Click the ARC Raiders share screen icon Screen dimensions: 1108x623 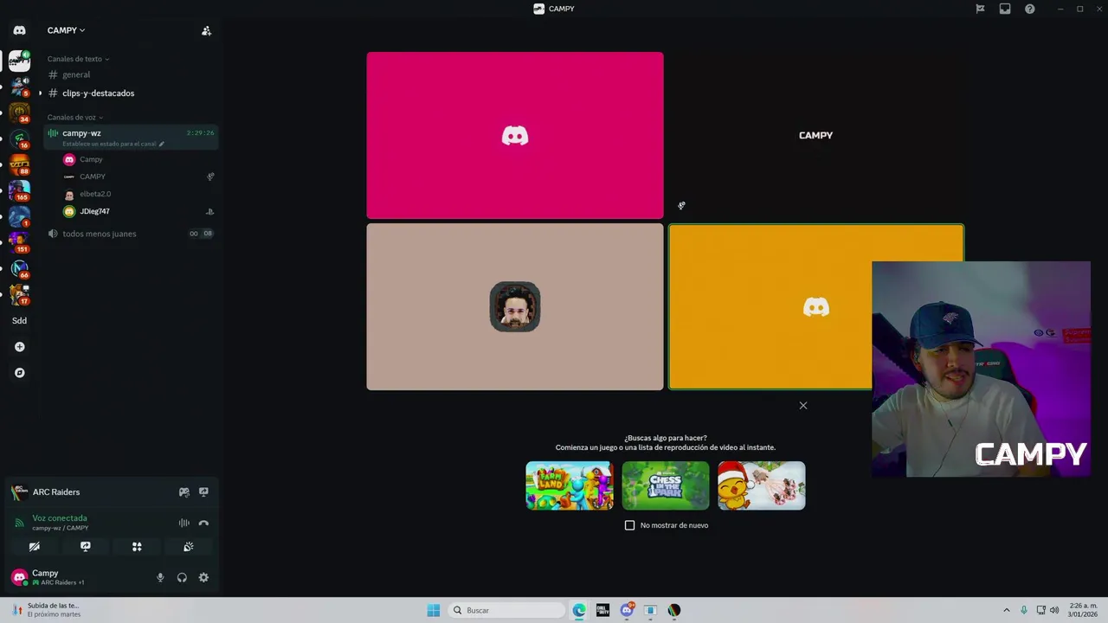click(x=203, y=491)
